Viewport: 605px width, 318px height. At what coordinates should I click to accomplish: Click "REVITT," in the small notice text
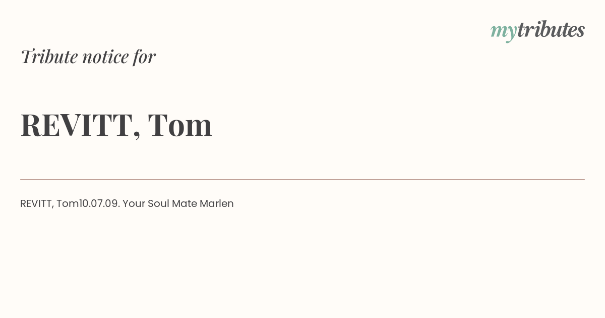[37, 204]
